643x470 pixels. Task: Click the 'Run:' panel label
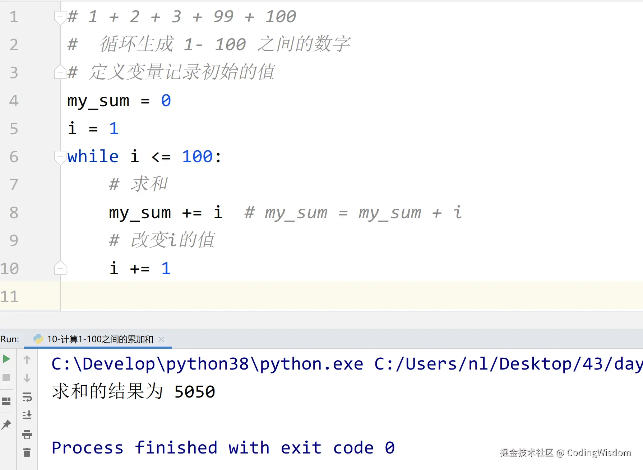click(10, 339)
